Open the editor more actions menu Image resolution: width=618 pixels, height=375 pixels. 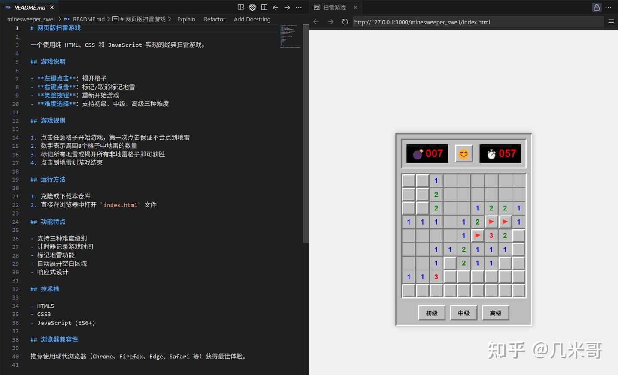(x=299, y=7)
